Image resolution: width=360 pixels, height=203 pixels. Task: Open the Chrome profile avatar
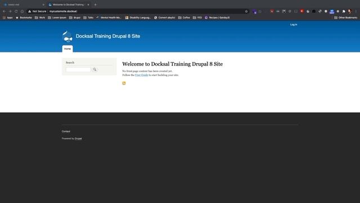[x=350, y=11]
